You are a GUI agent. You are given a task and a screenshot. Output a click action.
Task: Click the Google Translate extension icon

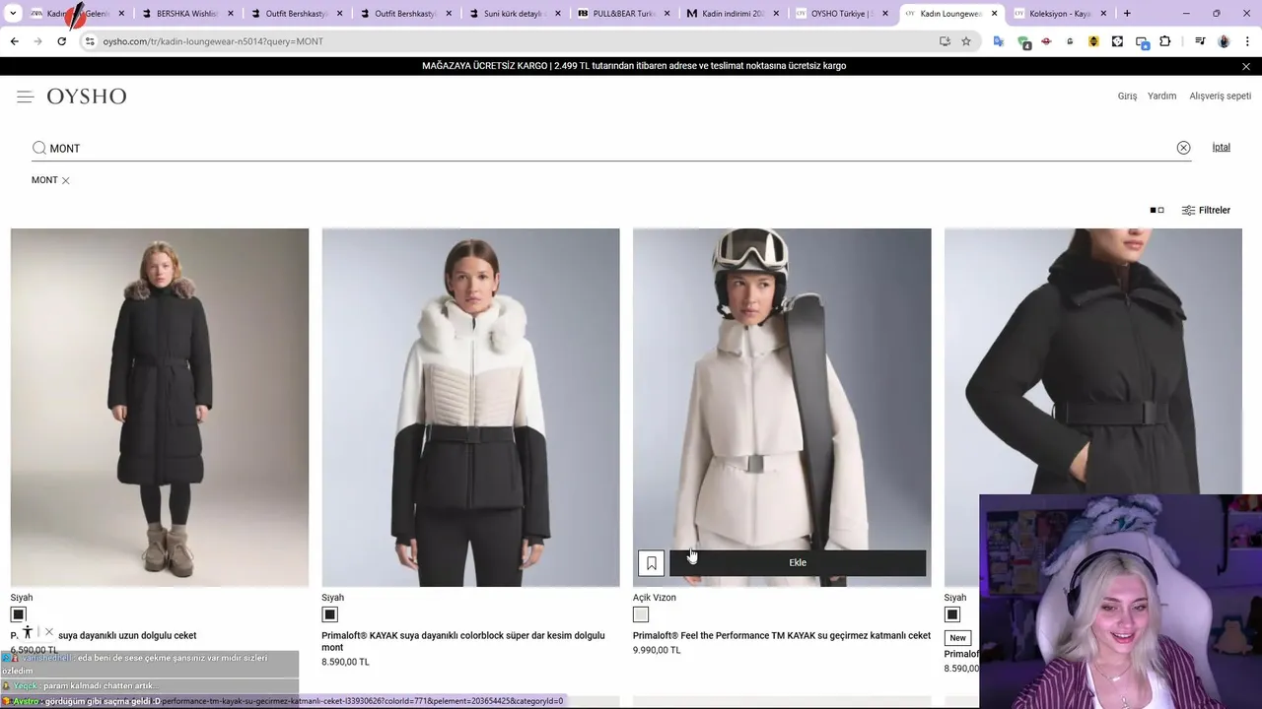[999, 41]
